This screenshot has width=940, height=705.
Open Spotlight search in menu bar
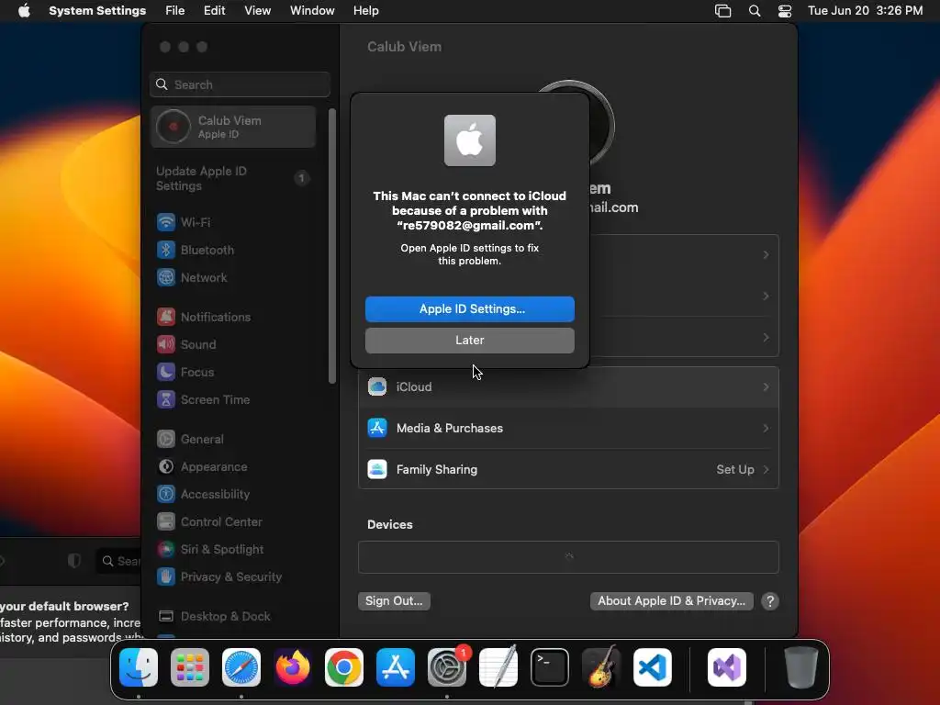click(755, 11)
